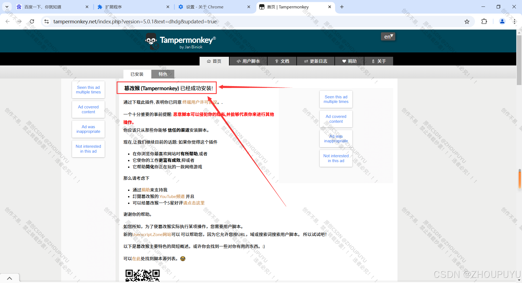The image size is (522, 283).
Task: Restore down the Chrome window
Action: [498, 7]
